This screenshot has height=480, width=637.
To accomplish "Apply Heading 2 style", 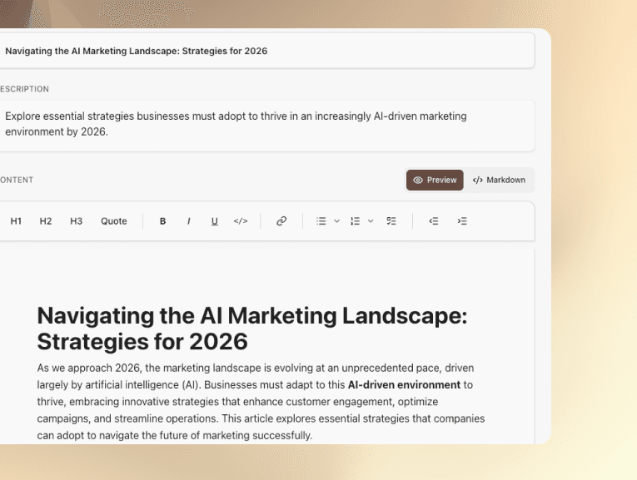I will click(x=46, y=221).
